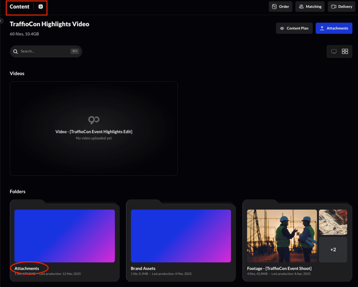Image resolution: width=358 pixels, height=287 pixels.
Task: Click the Content Plan button
Action: pyautogui.click(x=294, y=28)
